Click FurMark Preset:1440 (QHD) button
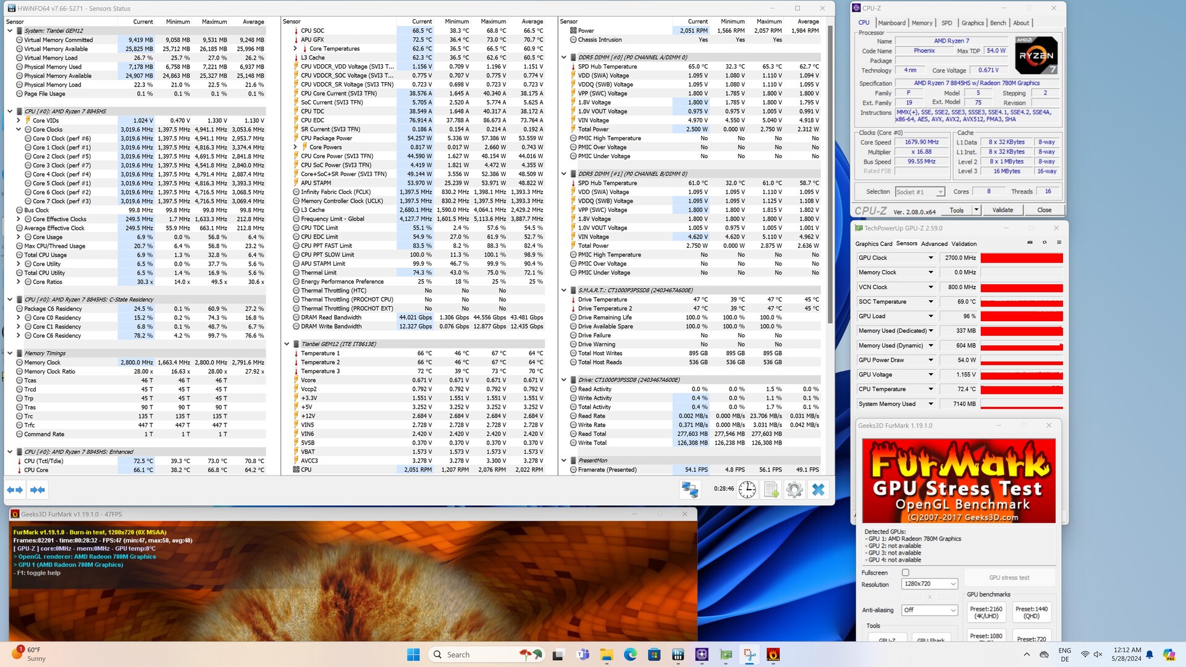Screen dimensions: 1186x667 tap(1031, 612)
